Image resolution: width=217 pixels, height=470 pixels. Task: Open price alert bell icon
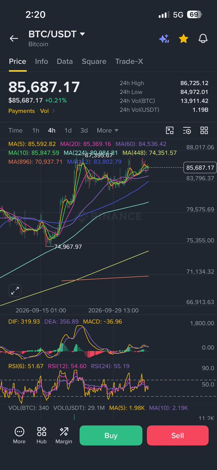203,38
